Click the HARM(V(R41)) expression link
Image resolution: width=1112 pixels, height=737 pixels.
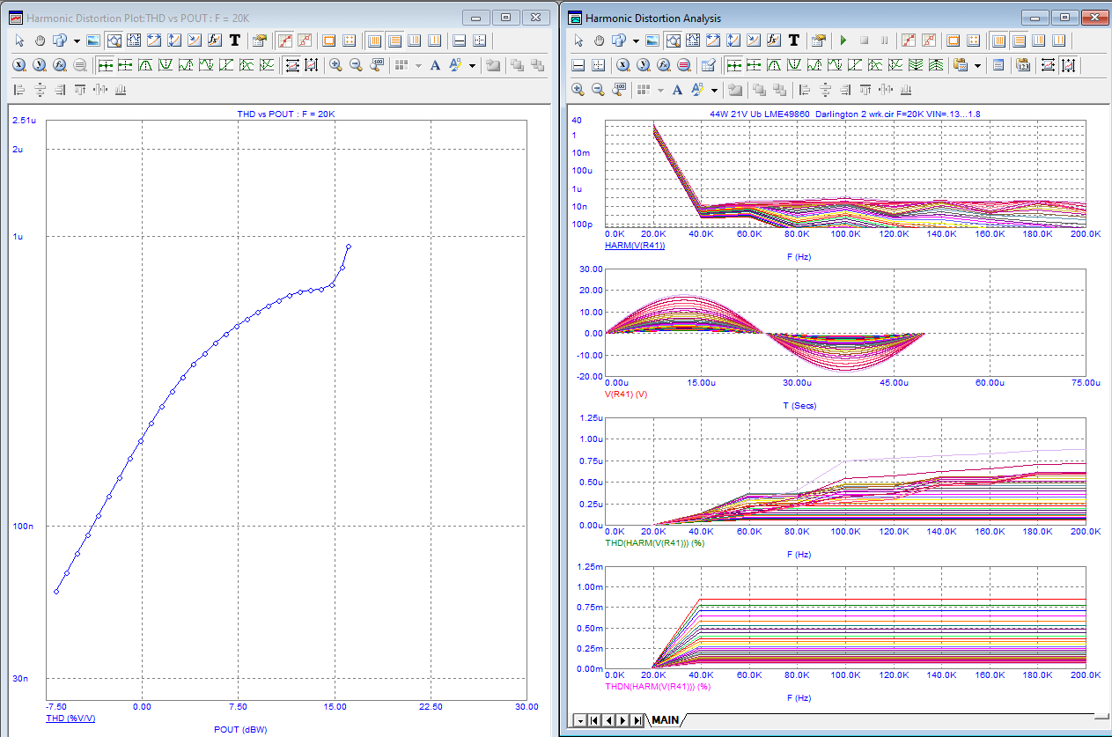pos(635,246)
